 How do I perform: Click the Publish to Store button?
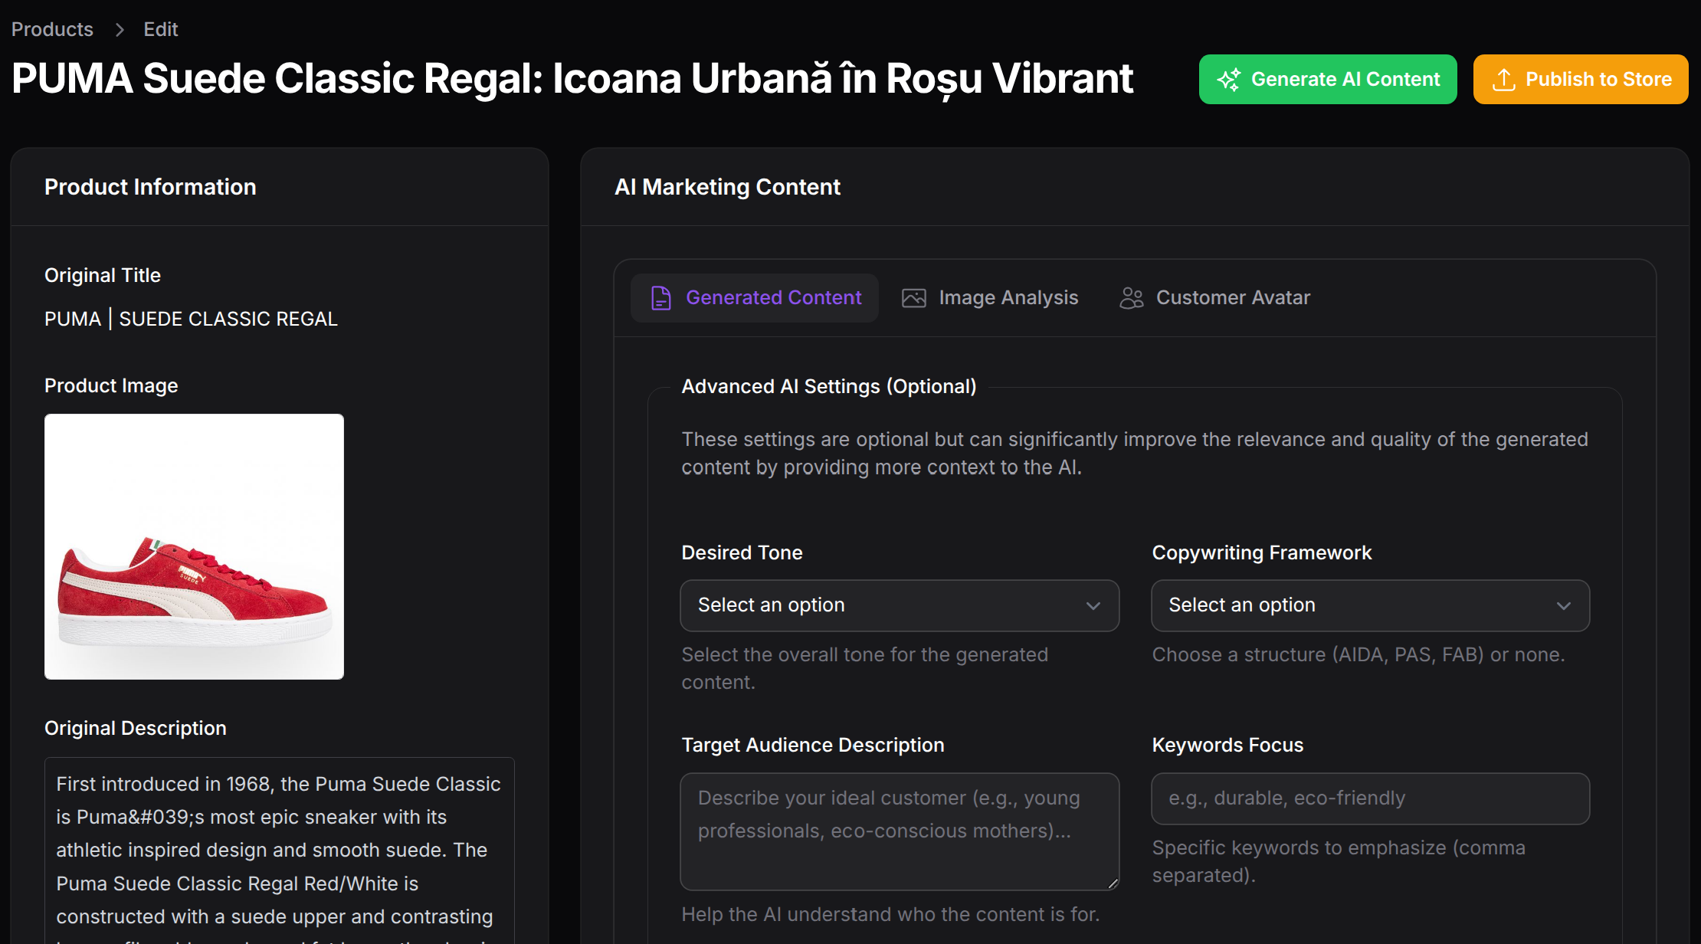[x=1580, y=80]
